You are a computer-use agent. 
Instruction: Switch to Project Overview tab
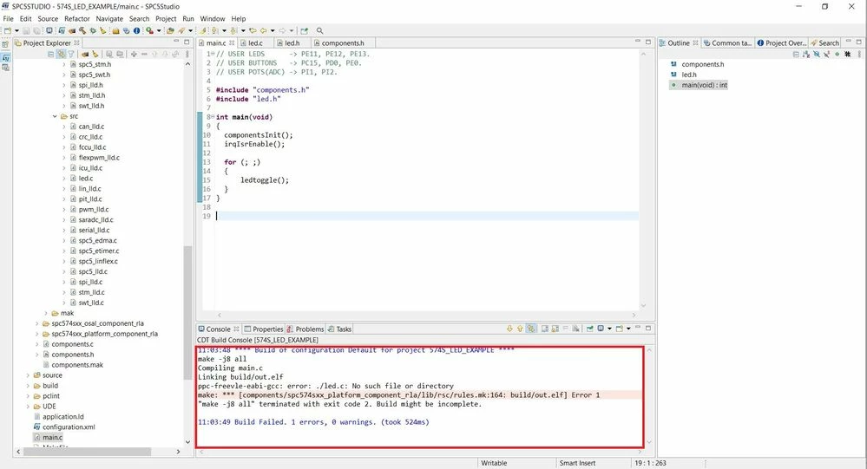point(781,42)
